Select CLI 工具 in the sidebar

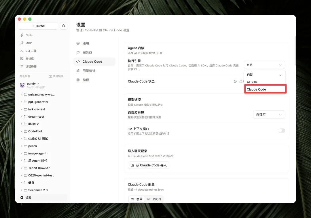pyautogui.click(x=30, y=51)
